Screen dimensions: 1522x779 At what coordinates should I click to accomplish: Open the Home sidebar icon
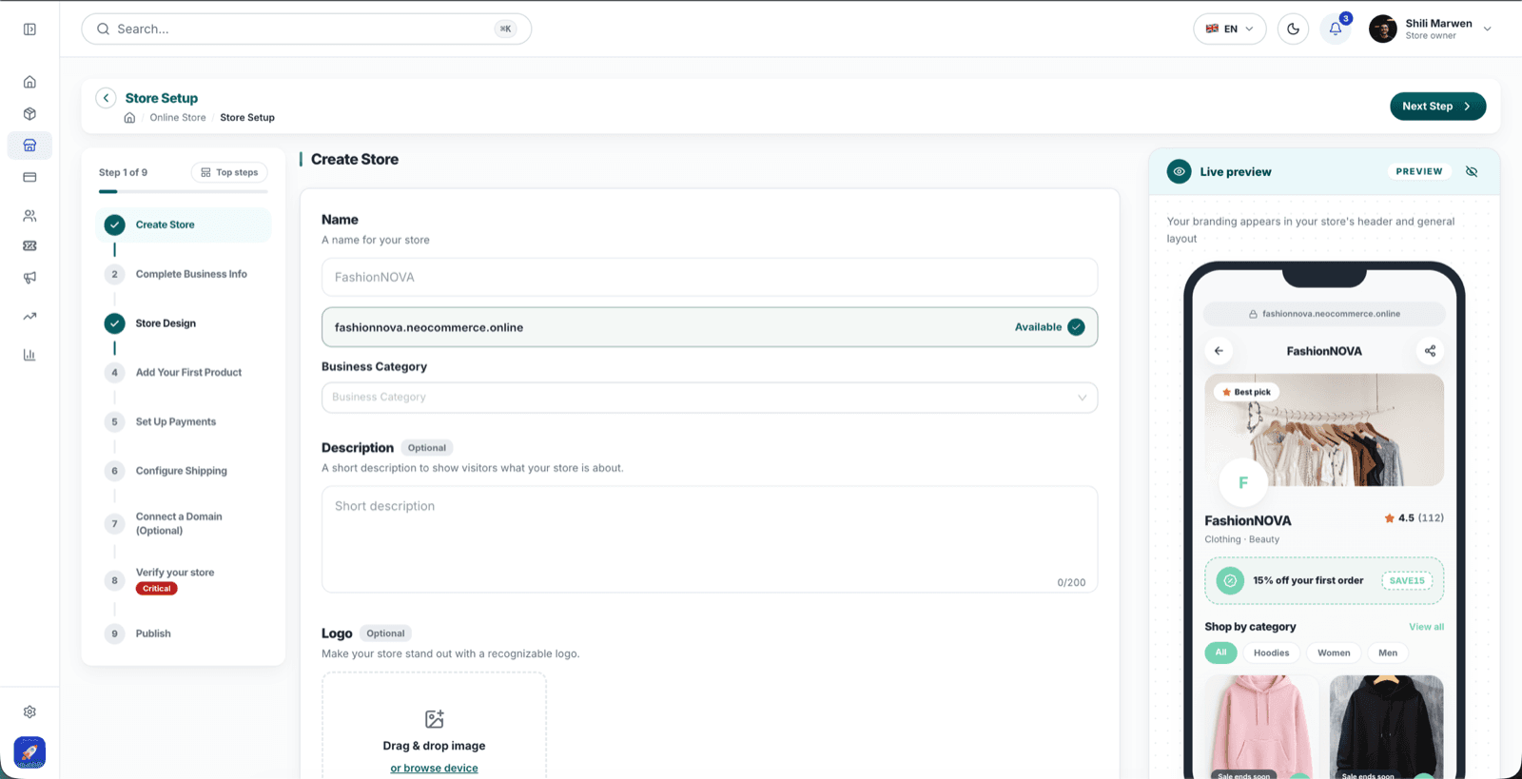pos(29,82)
